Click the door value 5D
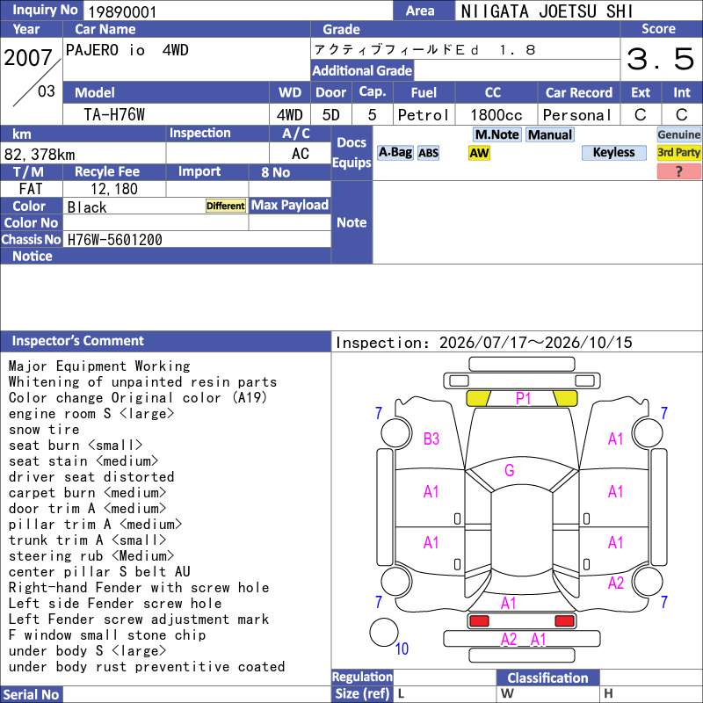703x703 pixels. (331, 115)
